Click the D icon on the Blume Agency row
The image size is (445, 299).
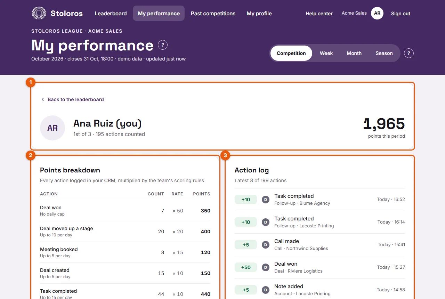point(266,200)
